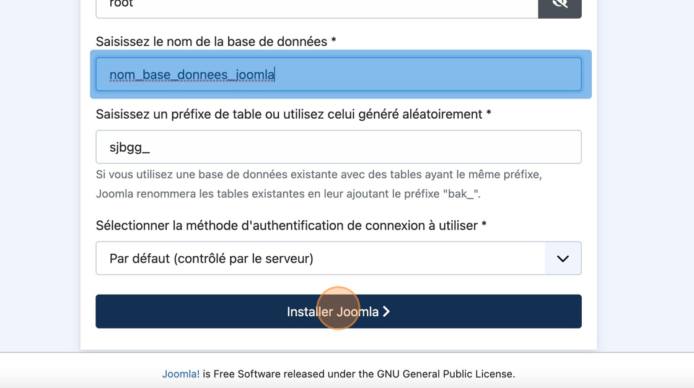Click the asterisk after the authentication method label
This screenshot has height=388, width=694.
484,226
